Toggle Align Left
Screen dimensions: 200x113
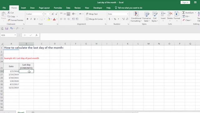(x=61, y=19)
